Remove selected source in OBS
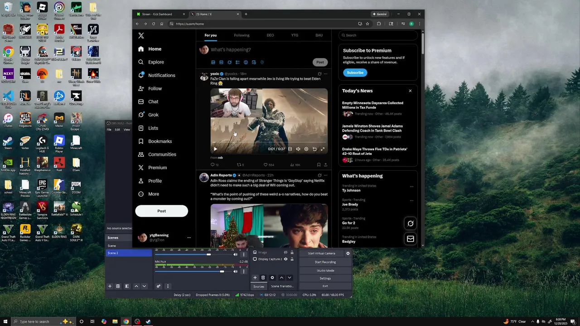 point(263,278)
